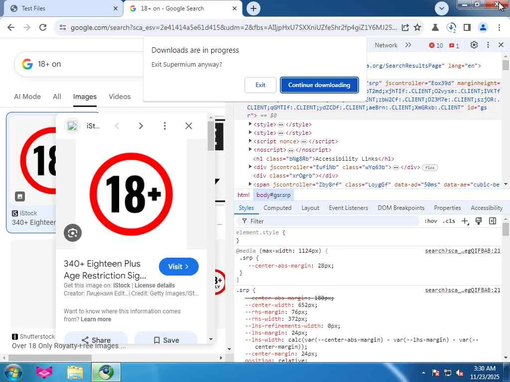Reload the page with the refresh icon
Image resolution: width=510 pixels, height=382 pixels.
tap(43, 28)
